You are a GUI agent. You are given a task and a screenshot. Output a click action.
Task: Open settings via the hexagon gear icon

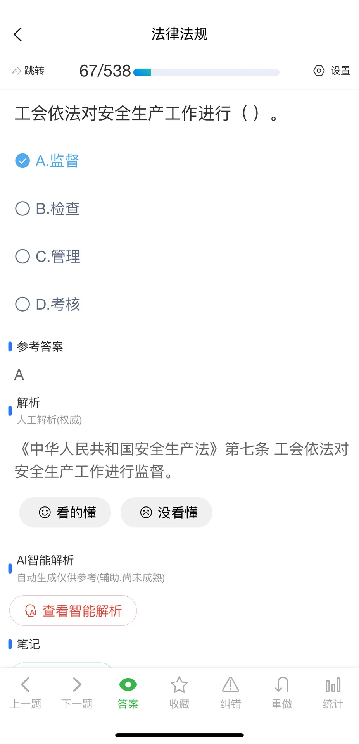tap(319, 71)
